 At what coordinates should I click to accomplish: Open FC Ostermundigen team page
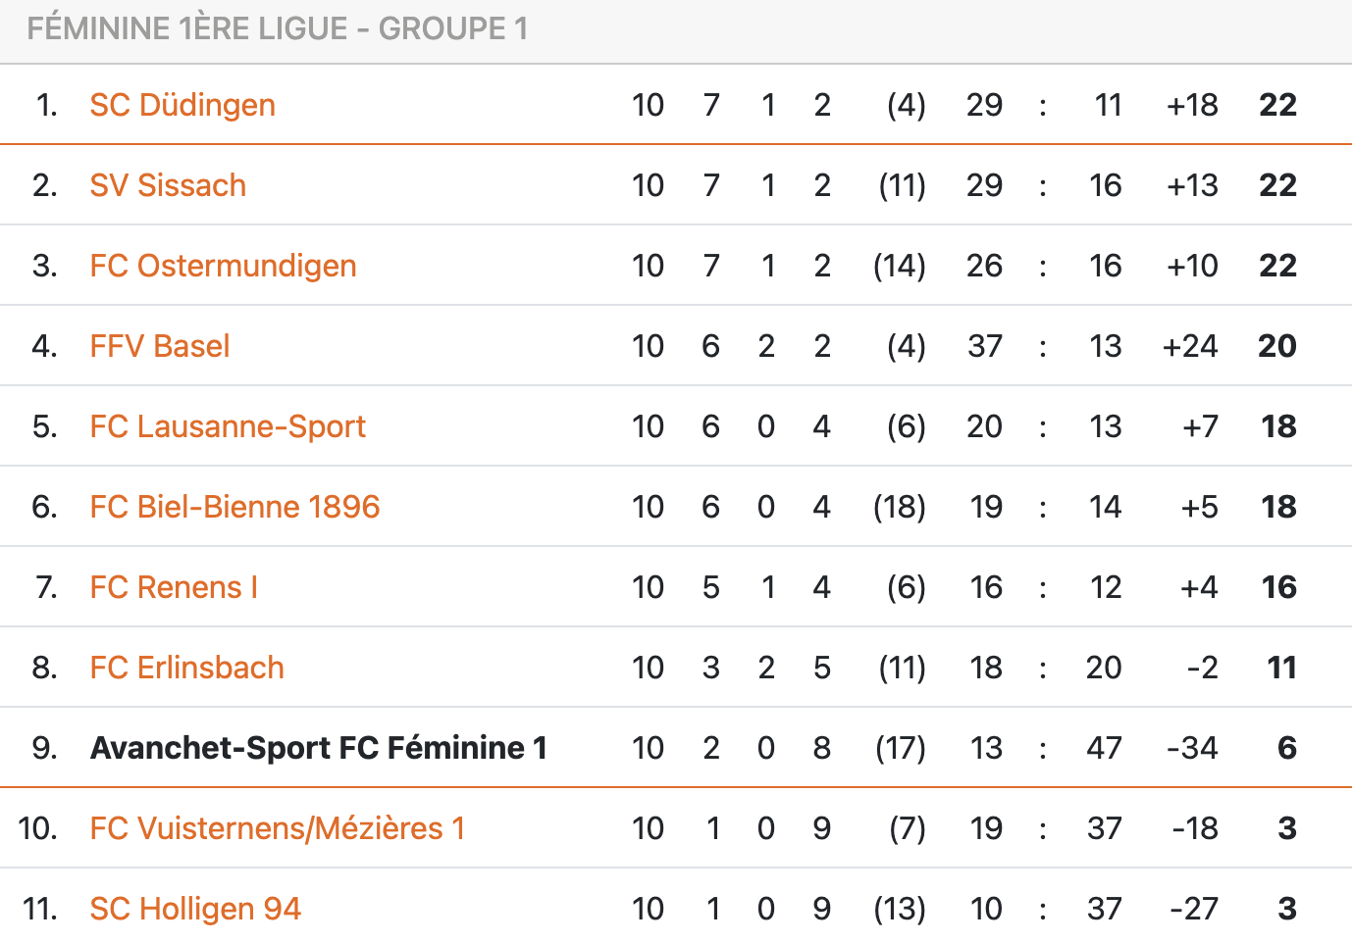[223, 266]
